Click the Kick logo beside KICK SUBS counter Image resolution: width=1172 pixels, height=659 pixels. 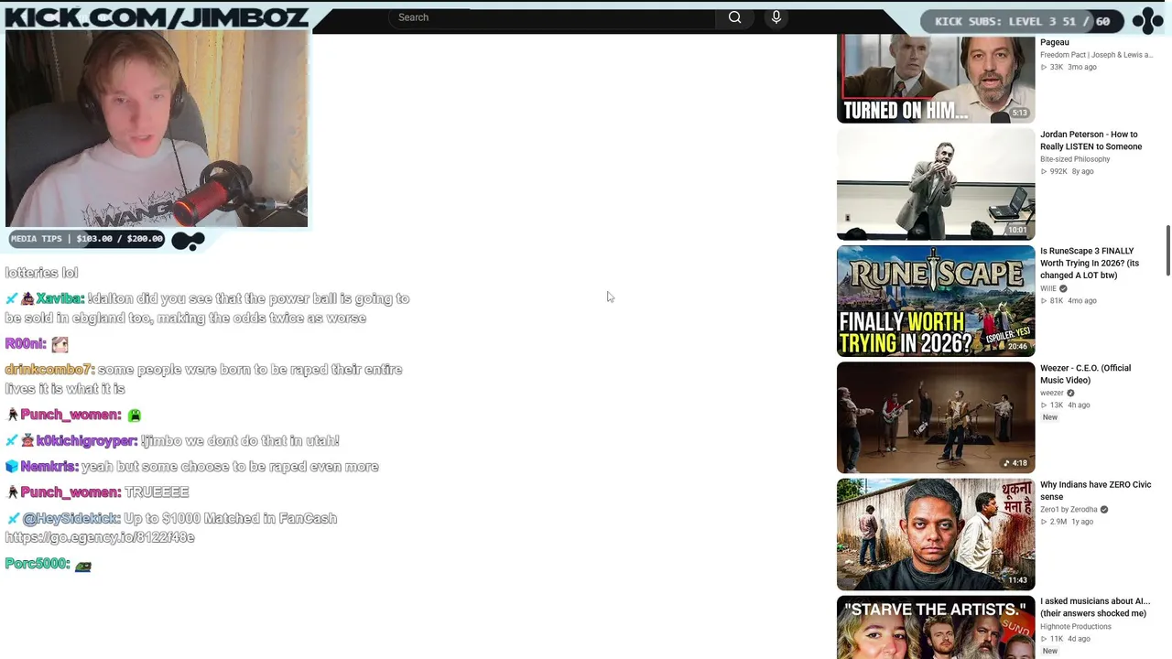pos(1147,20)
